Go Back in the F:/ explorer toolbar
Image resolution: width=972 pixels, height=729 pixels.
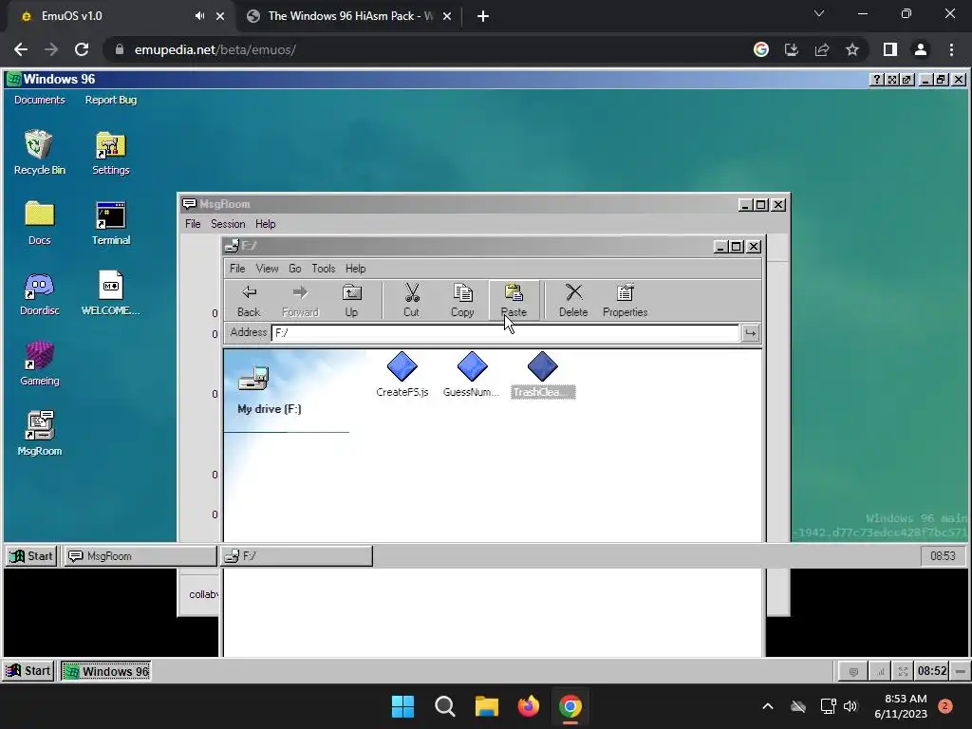coord(249,301)
